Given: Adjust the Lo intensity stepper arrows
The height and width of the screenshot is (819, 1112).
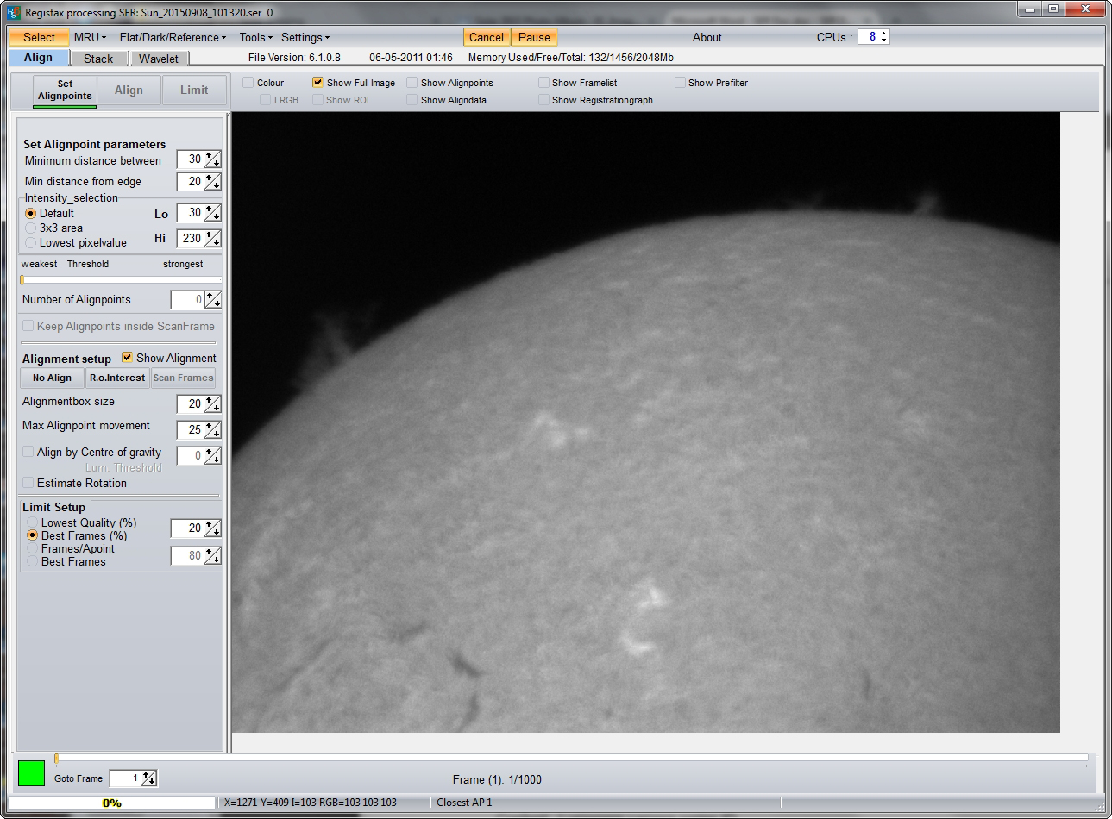Looking at the screenshot, I should [212, 213].
